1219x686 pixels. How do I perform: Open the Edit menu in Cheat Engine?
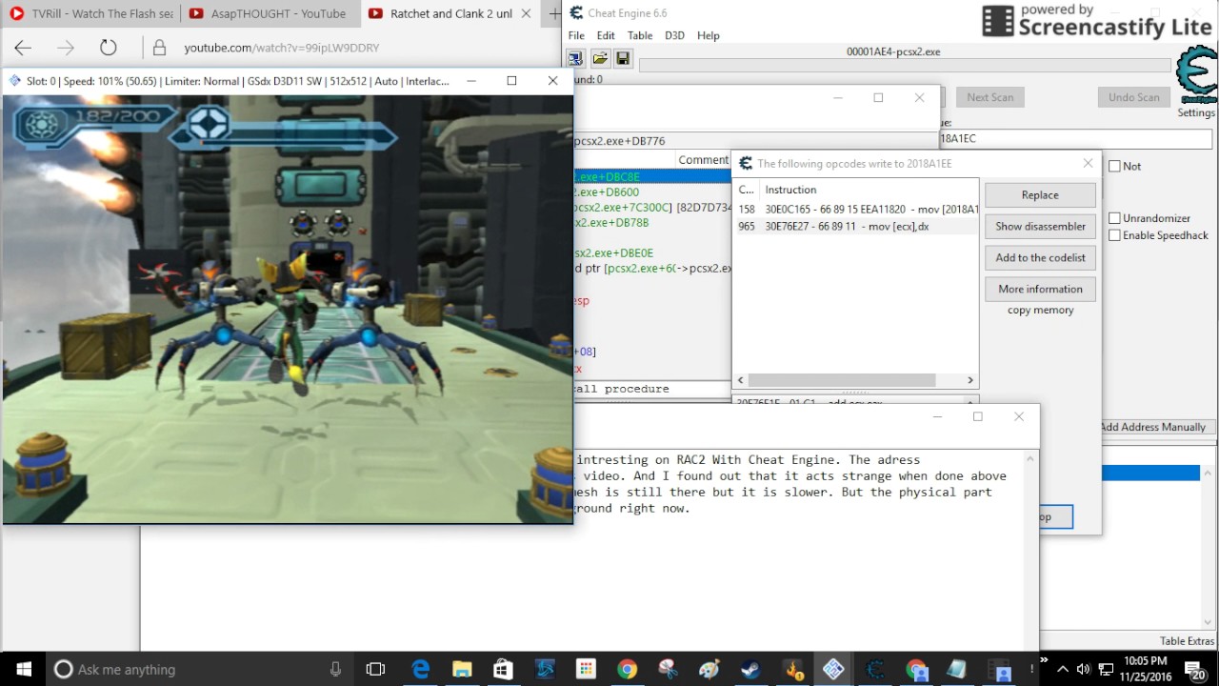point(606,35)
